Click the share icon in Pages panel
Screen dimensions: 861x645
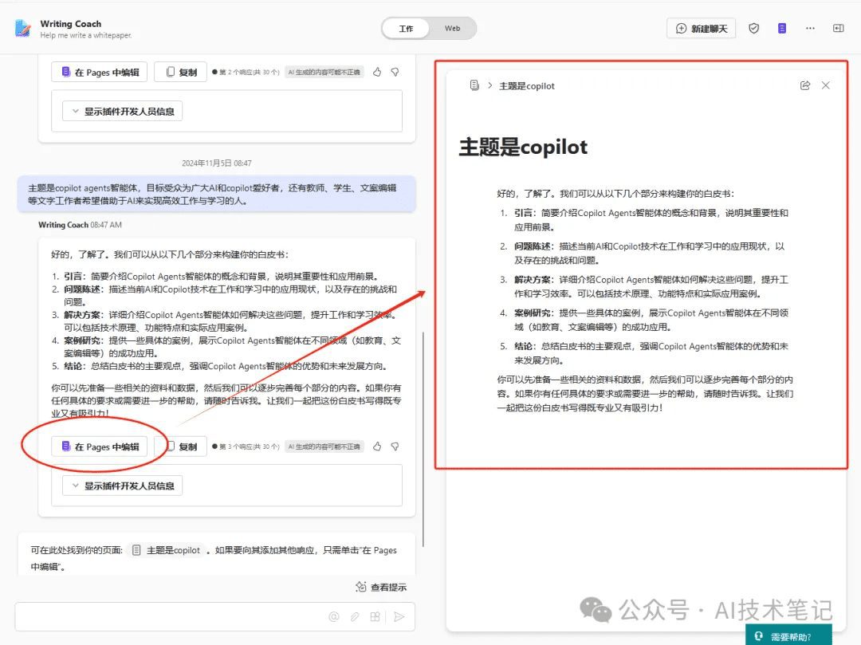805,85
